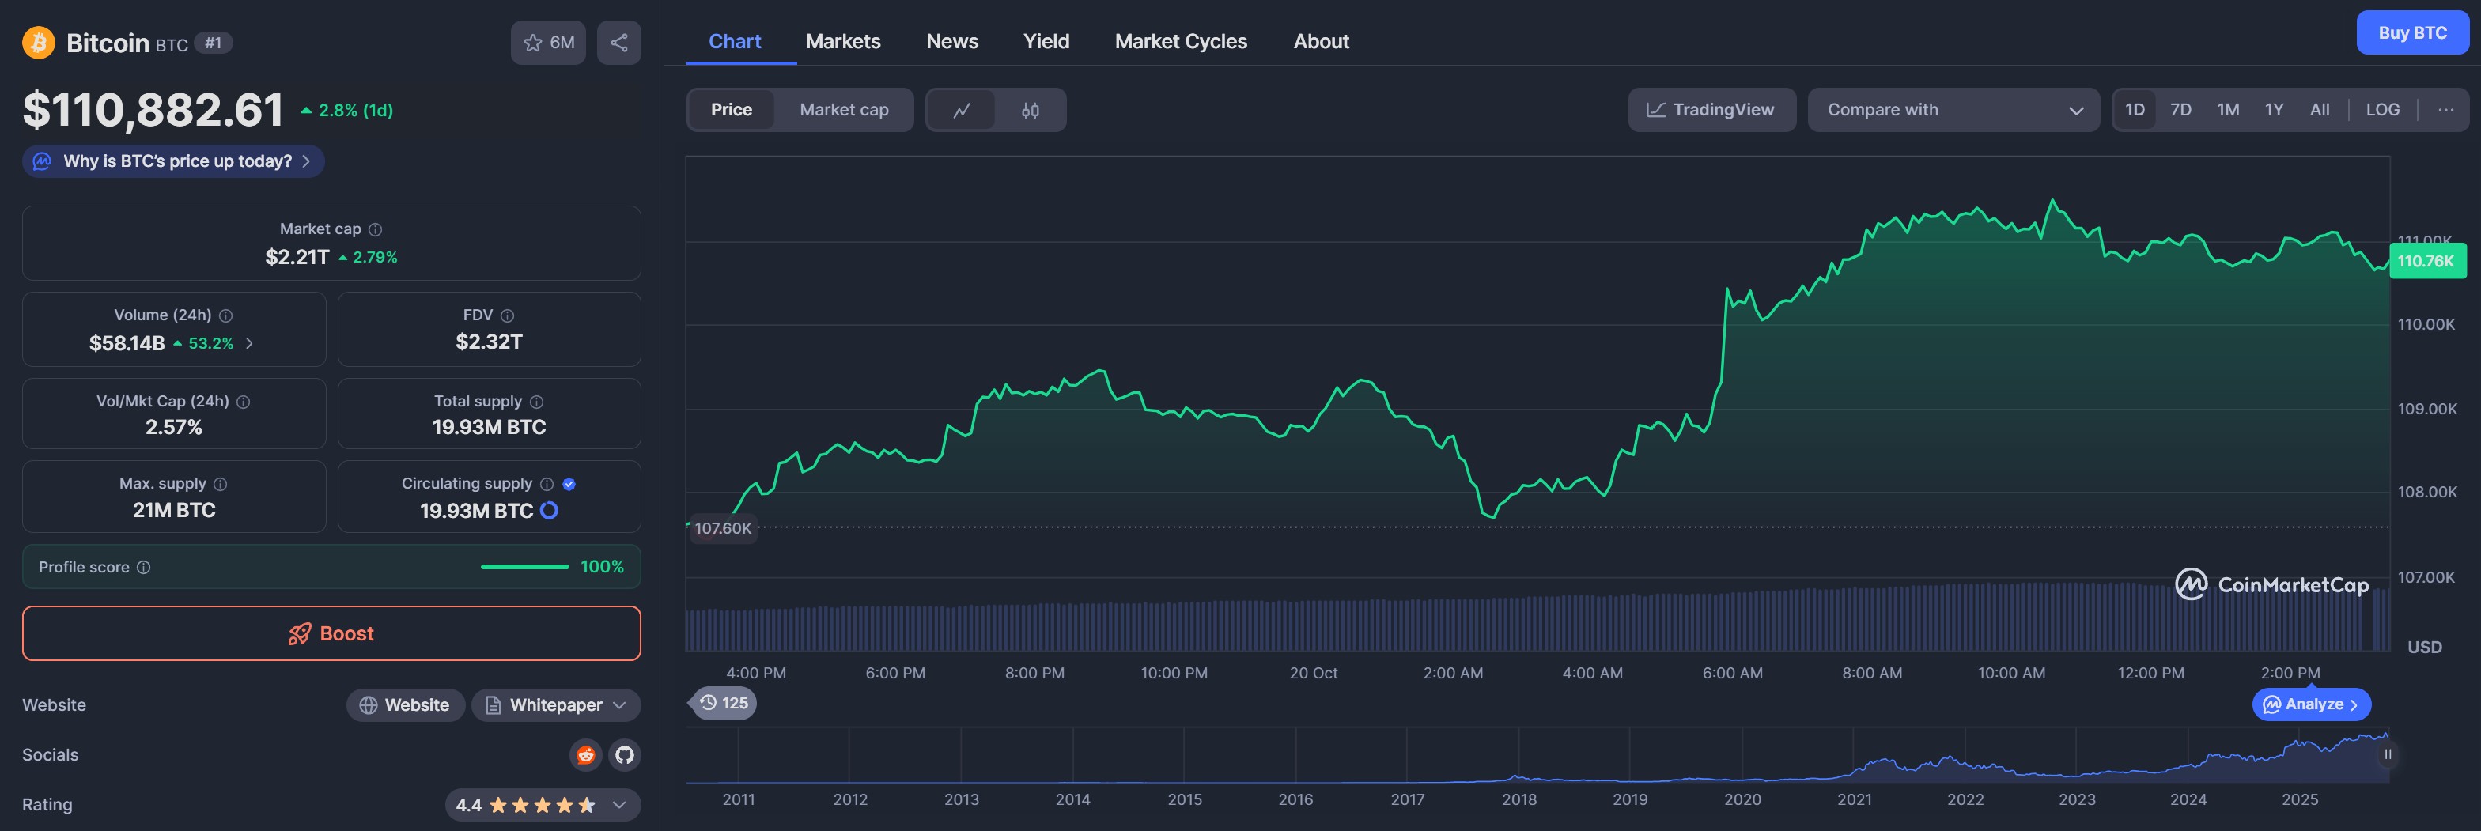Open the share options icon next to the star

(x=618, y=43)
